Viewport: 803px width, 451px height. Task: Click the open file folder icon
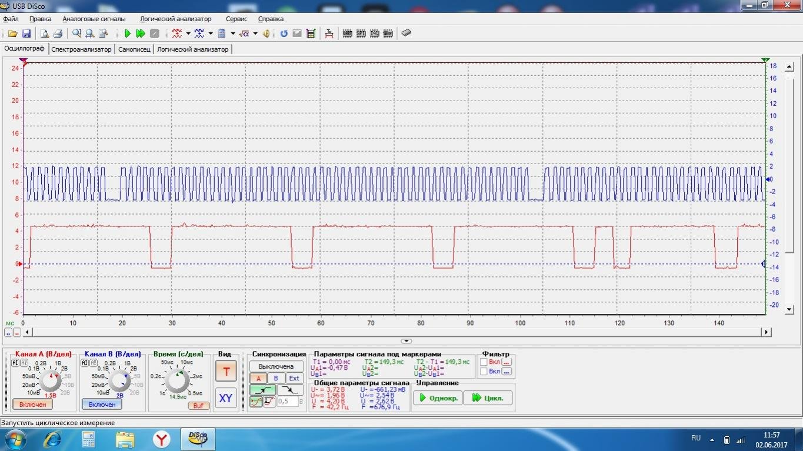tap(12, 34)
